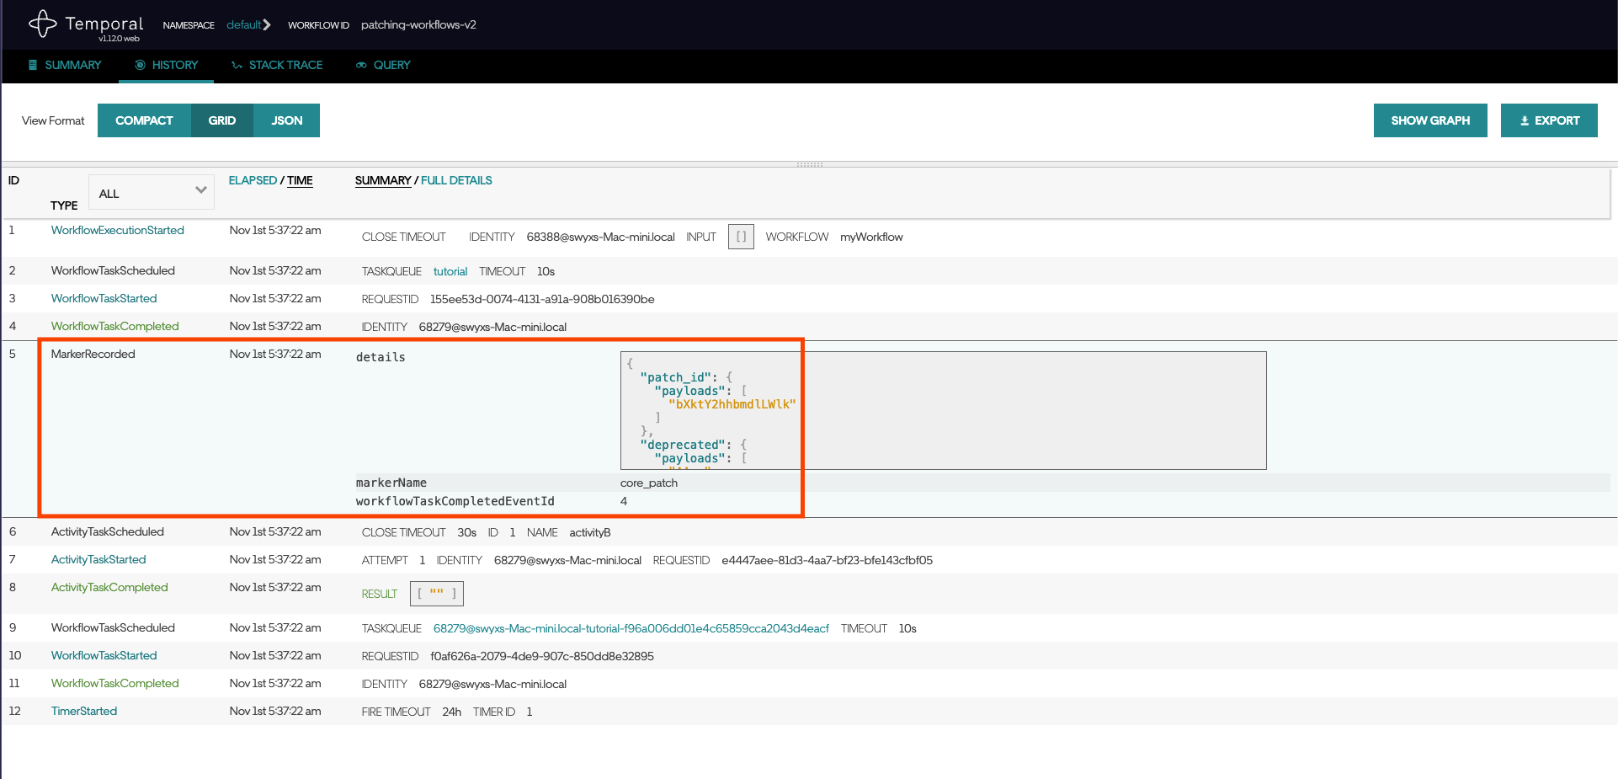
Task: Click request ID 155ee53d value
Action: click(x=542, y=299)
